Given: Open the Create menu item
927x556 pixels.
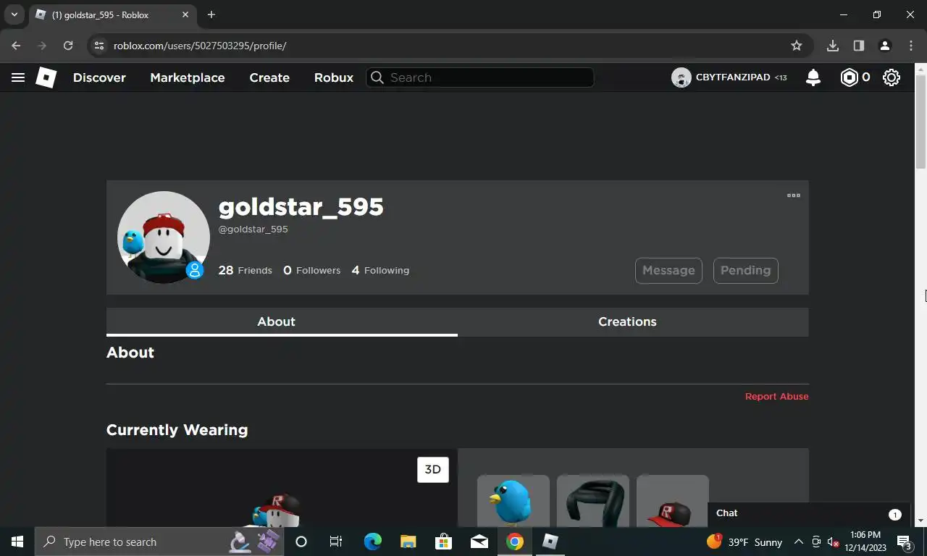Looking at the screenshot, I should click(269, 77).
